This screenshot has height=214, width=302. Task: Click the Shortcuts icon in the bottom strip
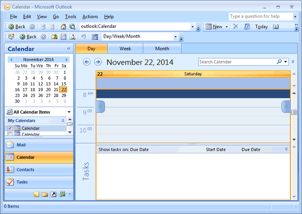pyautogui.click(x=53, y=194)
